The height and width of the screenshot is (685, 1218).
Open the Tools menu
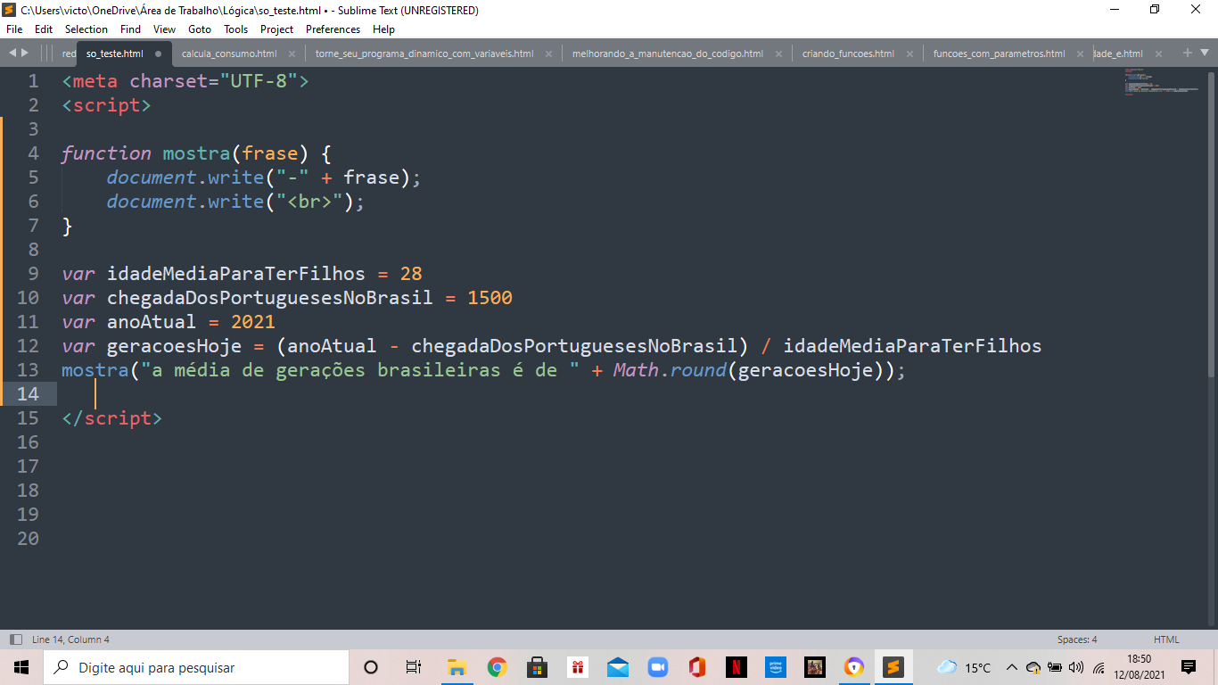tap(235, 29)
